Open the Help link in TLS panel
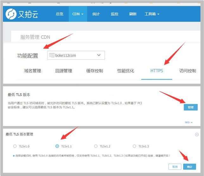204x176 pixels. pyautogui.click(x=188, y=122)
